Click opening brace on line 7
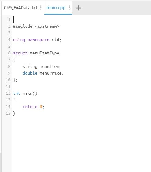151x172 pixels. click(14, 60)
